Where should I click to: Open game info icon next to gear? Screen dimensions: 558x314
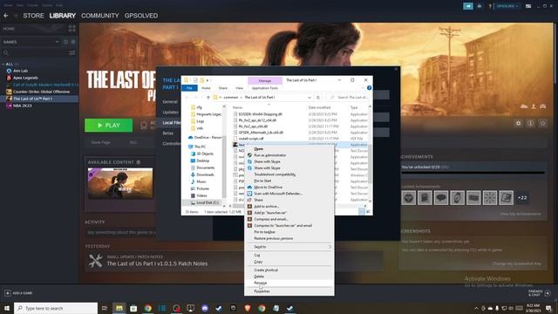pyautogui.click(x=530, y=123)
